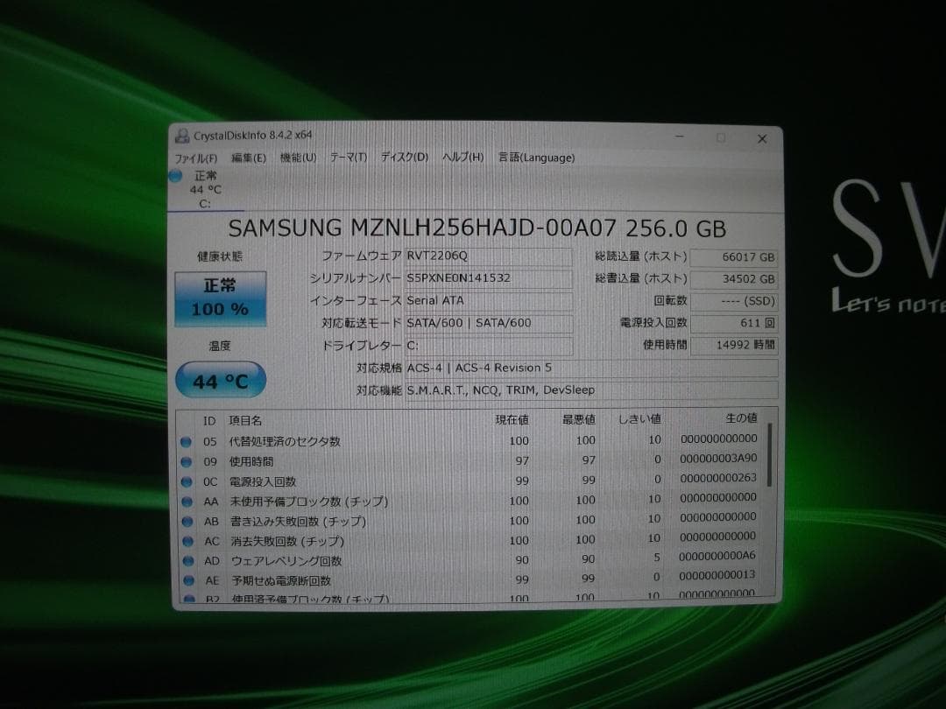Click the indicator beside ウェアレベリング回数

click(187, 560)
